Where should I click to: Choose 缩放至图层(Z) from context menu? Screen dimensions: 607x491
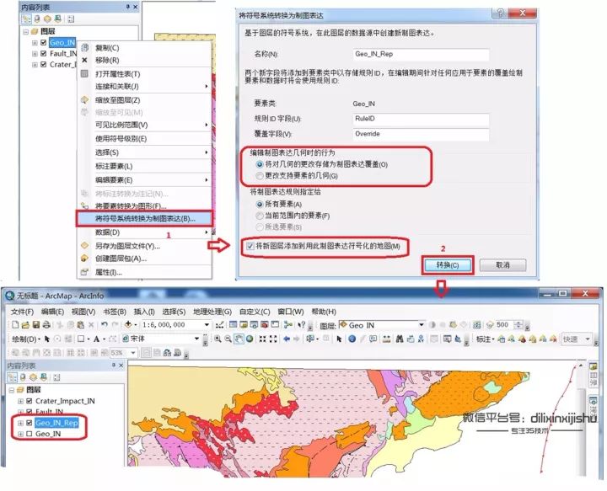(x=145, y=100)
